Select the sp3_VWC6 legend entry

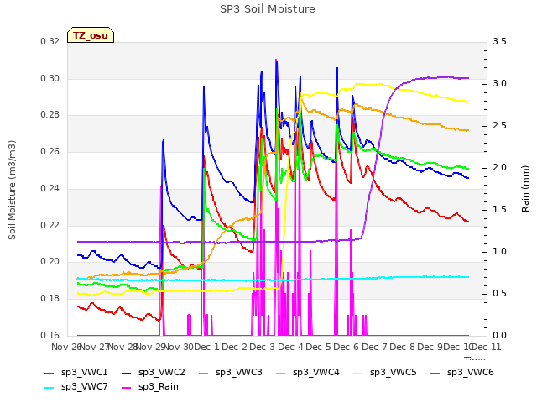[x=462, y=372]
